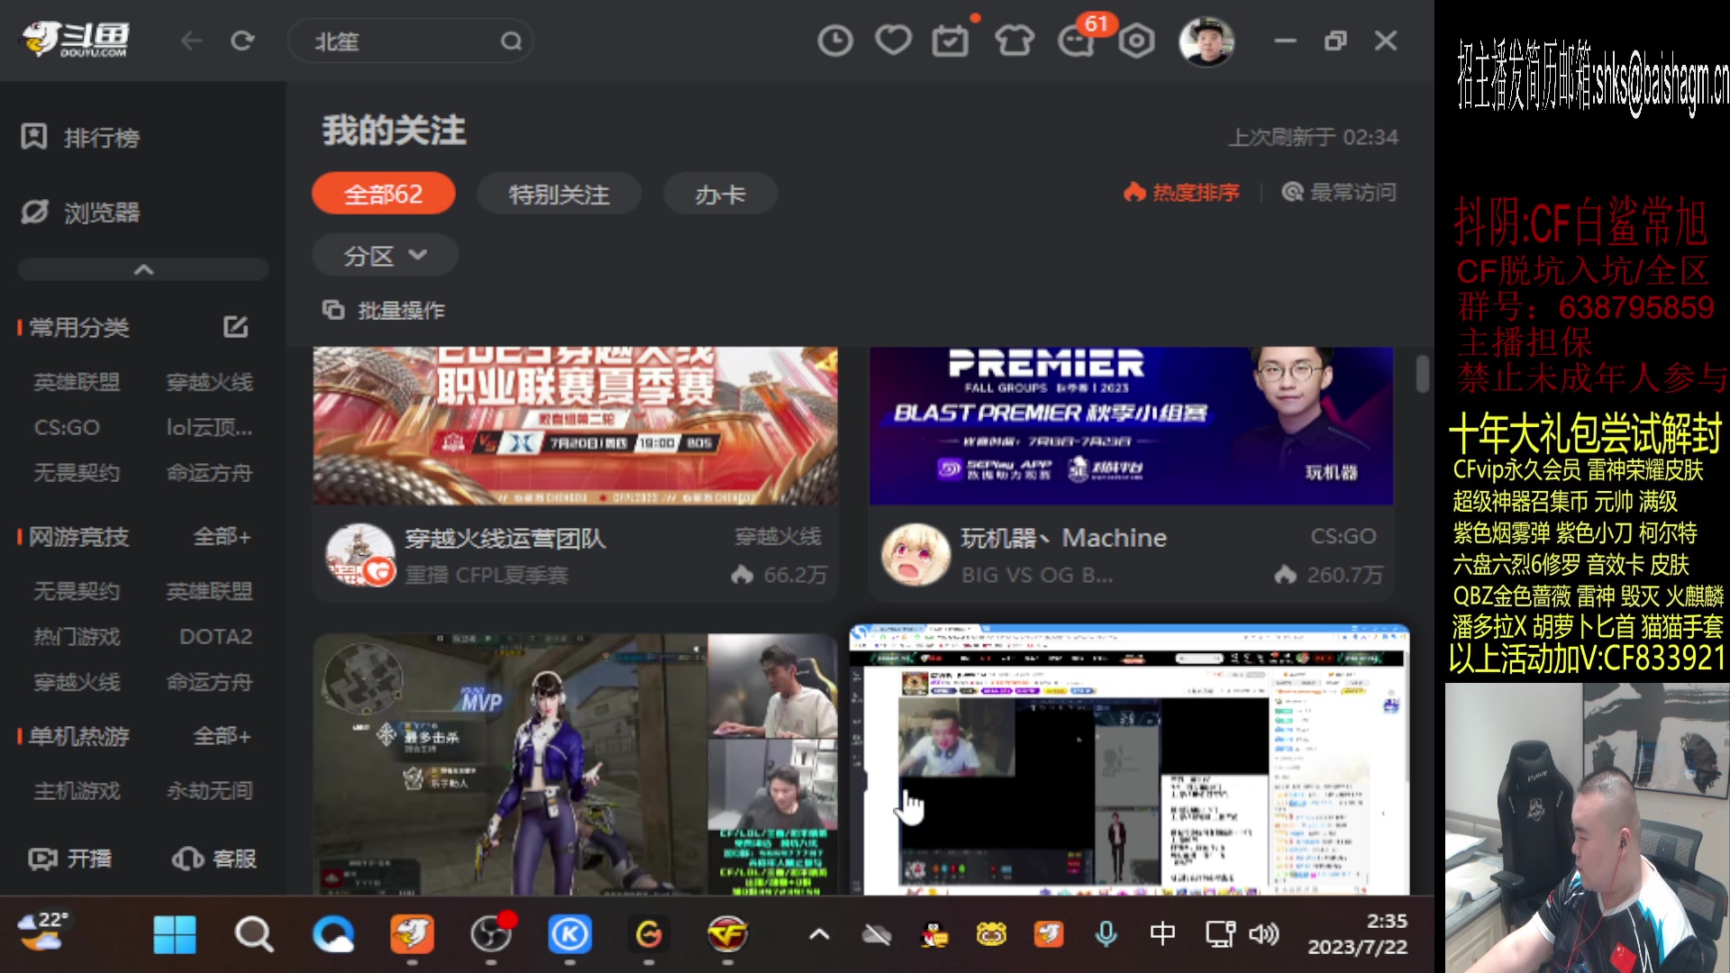Open the favorites heart icon
The image size is (1730, 973).
click(x=893, y=41)
